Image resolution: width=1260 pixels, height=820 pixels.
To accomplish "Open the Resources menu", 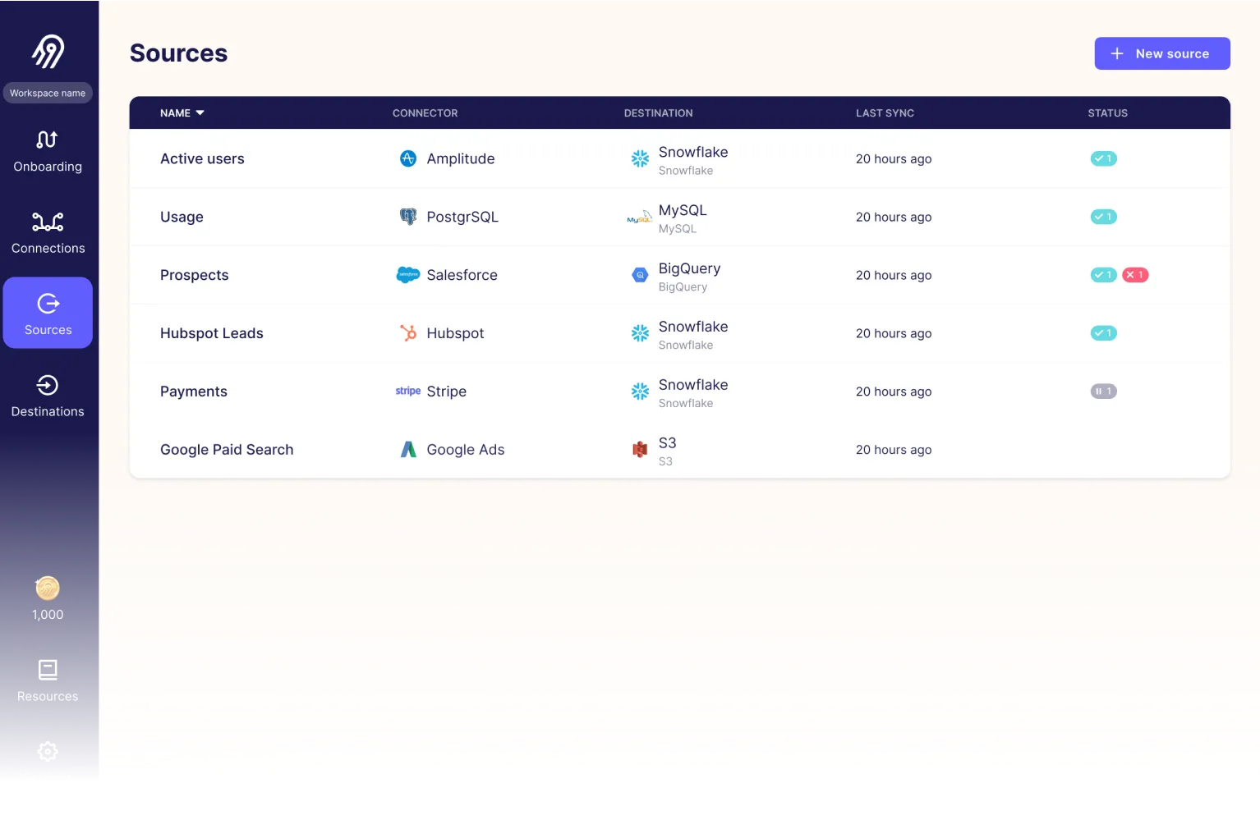I will [x=48, y=681].
